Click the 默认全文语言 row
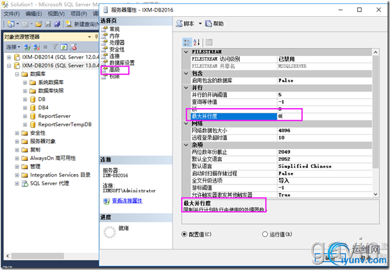Viewport: 390px width, 270px height. [x=281, y=159]
